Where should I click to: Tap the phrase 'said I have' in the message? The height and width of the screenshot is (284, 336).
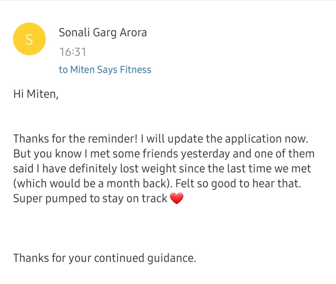pyautogui.click(x=40, y=169)
